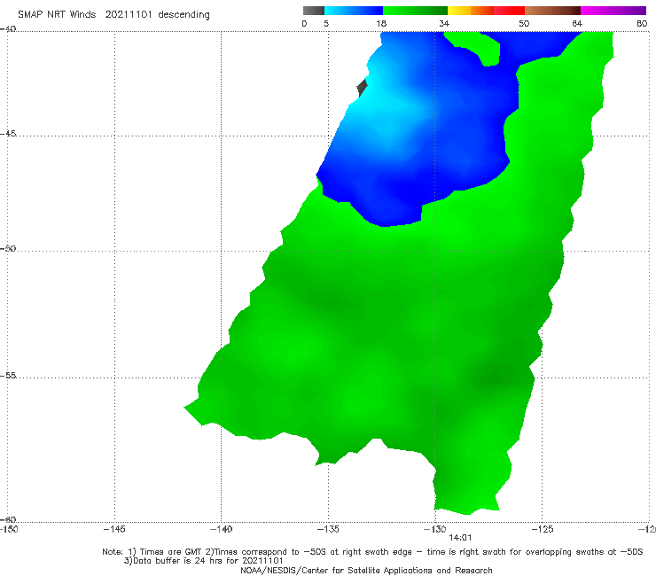Image resolution: width=656 pixels, height=576 pixels.
Task: Click the longitude label '-135'
Action: pos(328,529)
